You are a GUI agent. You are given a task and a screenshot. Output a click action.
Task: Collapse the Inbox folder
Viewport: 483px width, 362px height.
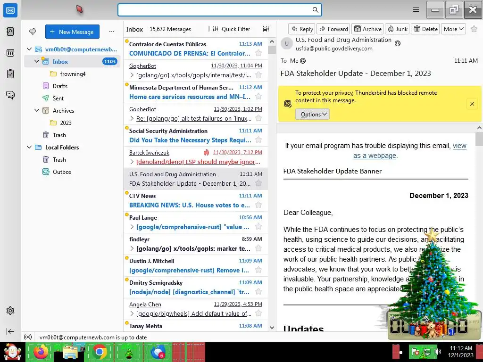[37, 61]
